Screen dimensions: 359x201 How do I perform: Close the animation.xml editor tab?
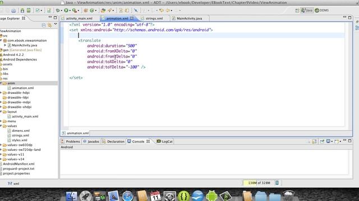tap(132, 18)
